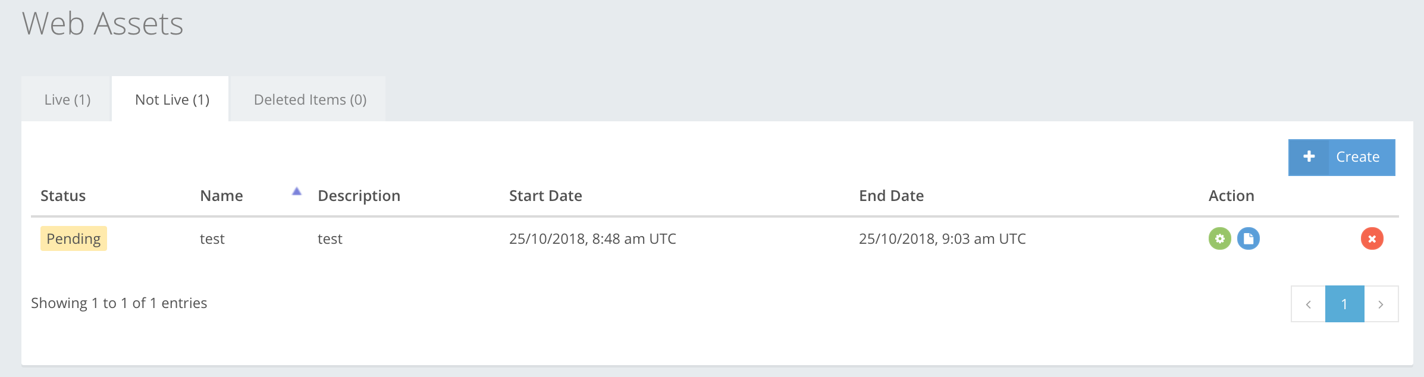The width and height of the screenshot is (1424, 377).
Task: Switch to the Live (1) tab
Action: [66, 99]
